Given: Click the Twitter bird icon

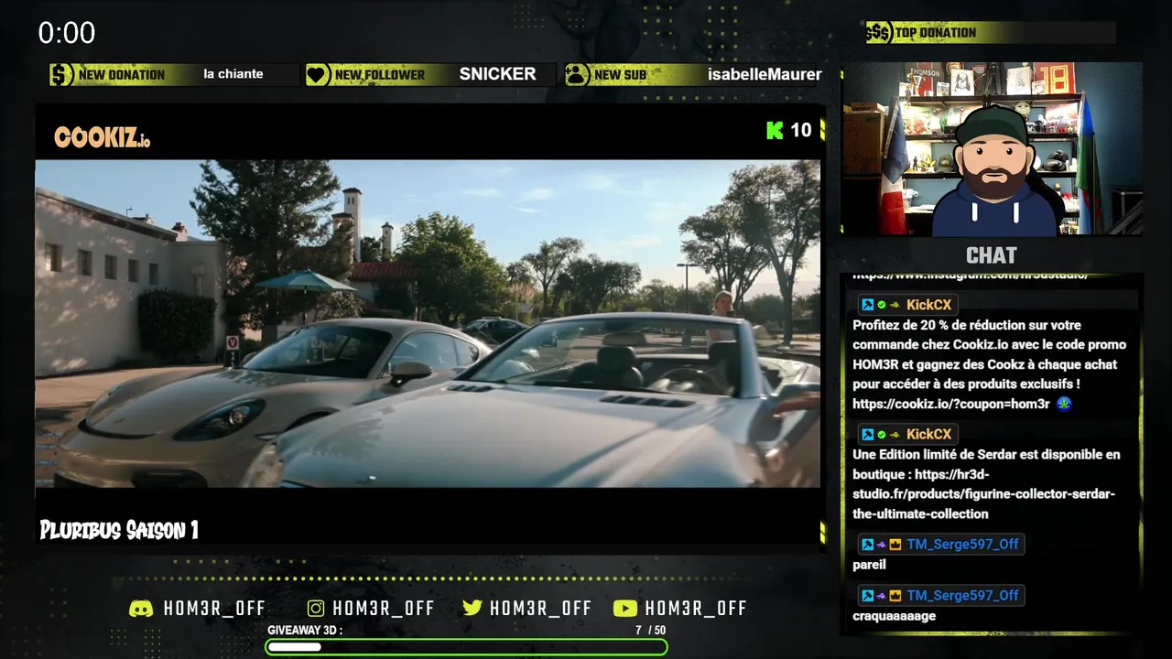Looking at the screenshot, I should coord(472,609).
